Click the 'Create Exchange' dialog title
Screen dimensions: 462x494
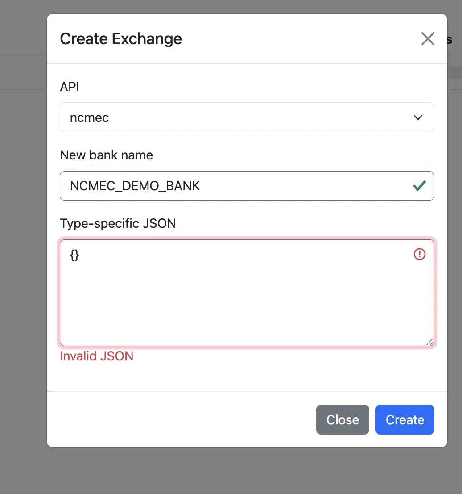pyautogui.click(x=121, y=39)
